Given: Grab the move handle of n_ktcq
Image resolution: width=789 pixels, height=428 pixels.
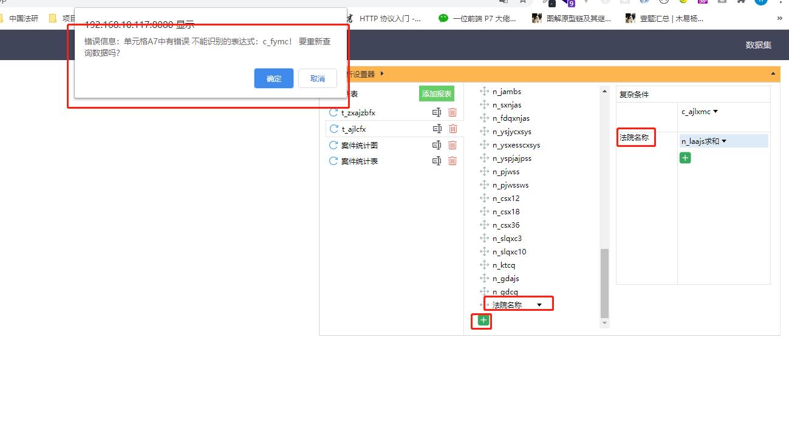Looking at the screenshot, I should 484,265.
